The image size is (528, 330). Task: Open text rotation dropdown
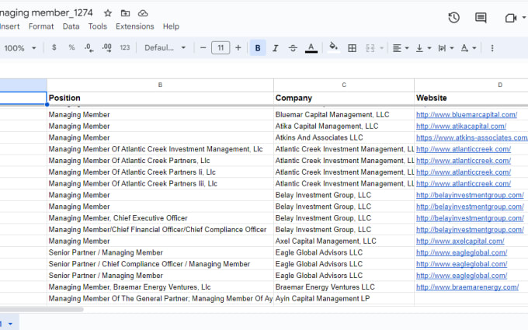point(468,48)
